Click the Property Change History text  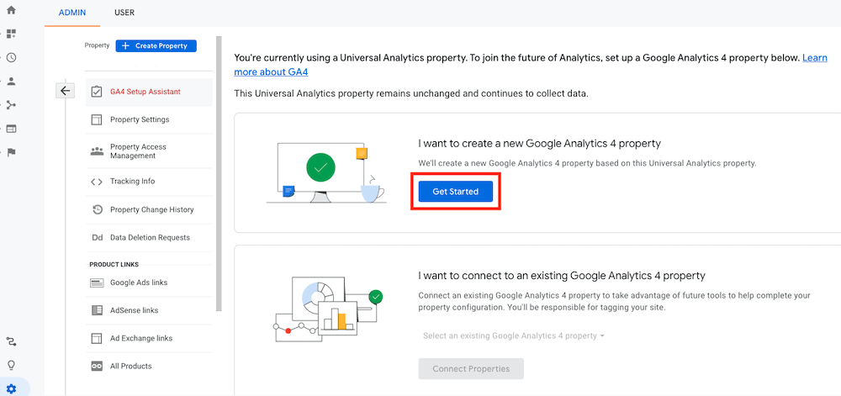point(151,209)
